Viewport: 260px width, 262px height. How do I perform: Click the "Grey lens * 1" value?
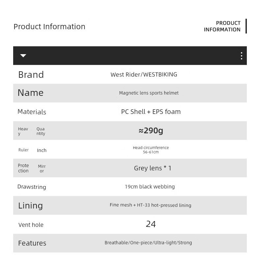click(153, 168)
